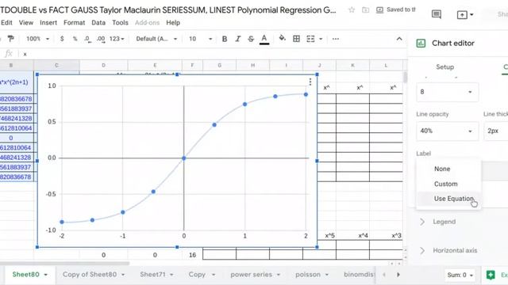The height and width of the screenshot is (285, 508).
Task: Click the spreadsheet title text
Action: coord(167,10)
